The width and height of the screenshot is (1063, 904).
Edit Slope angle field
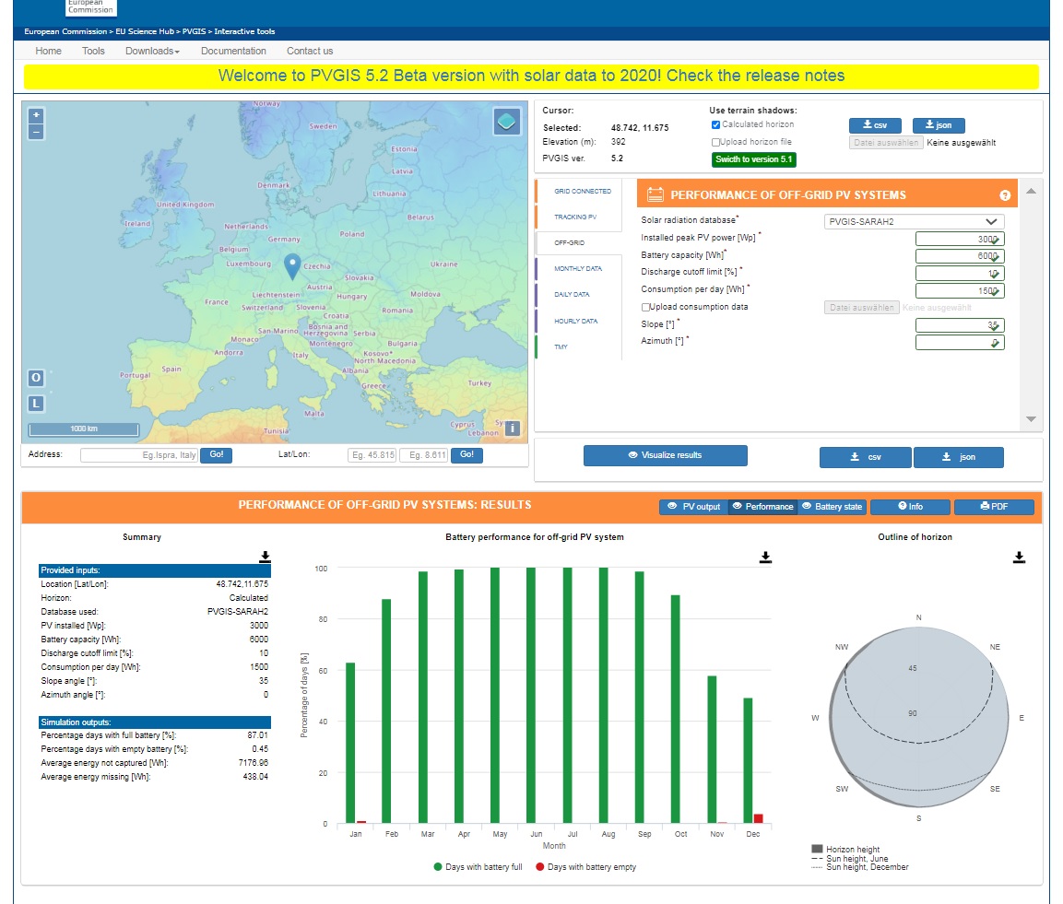point(960,325)
